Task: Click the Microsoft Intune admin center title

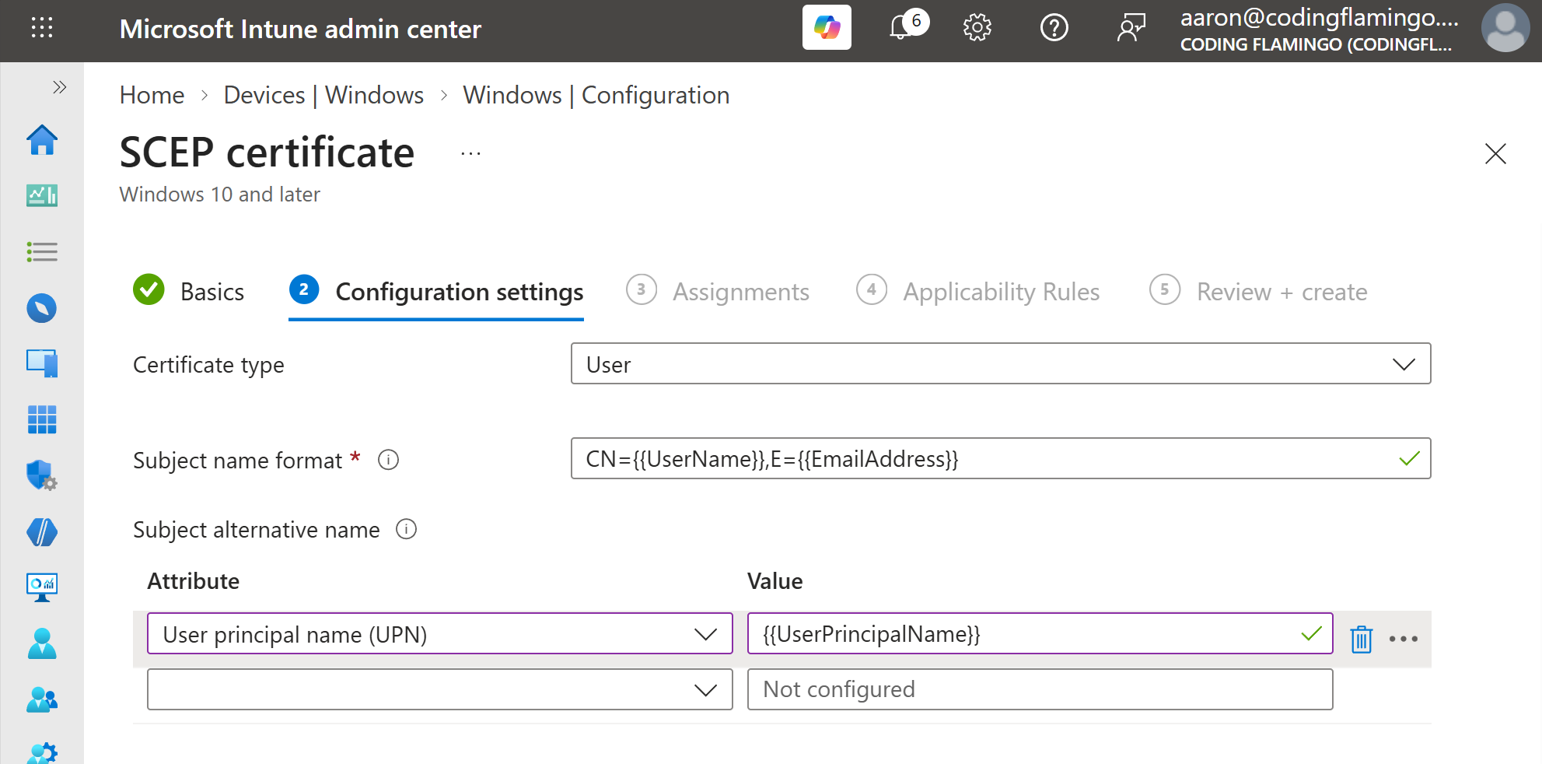Action: coord(300,29)
